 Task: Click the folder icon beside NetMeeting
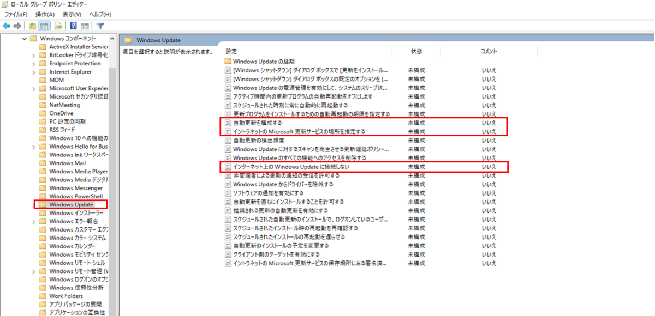[43, 105]
